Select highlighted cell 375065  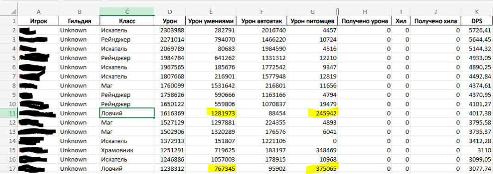pyautogui.click(x=312, y=168)
